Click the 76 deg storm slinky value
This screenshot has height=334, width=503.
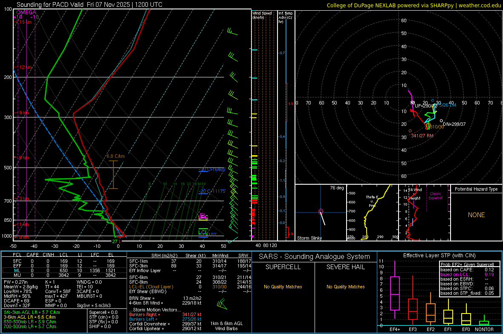coord(337,188)
